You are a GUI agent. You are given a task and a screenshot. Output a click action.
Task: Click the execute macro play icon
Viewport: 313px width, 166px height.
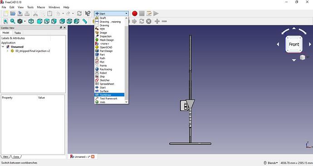[156, 14]
